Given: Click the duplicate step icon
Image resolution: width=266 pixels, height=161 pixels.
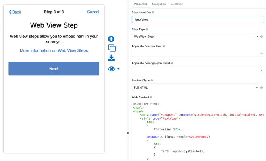Looking at the screenshot, I should (112, 48).
